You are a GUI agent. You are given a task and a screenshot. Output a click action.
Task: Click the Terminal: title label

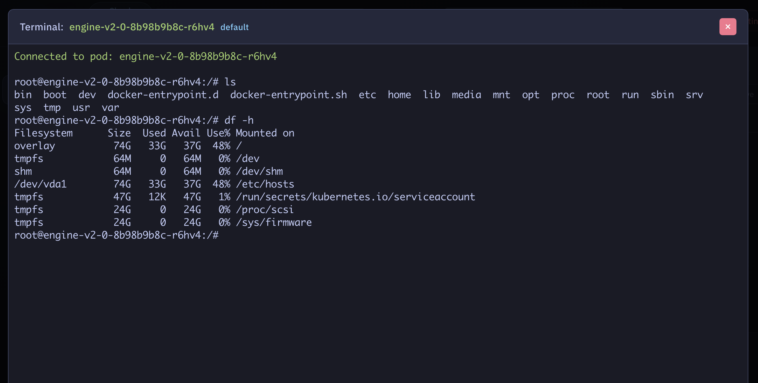[x=41, y=27]
